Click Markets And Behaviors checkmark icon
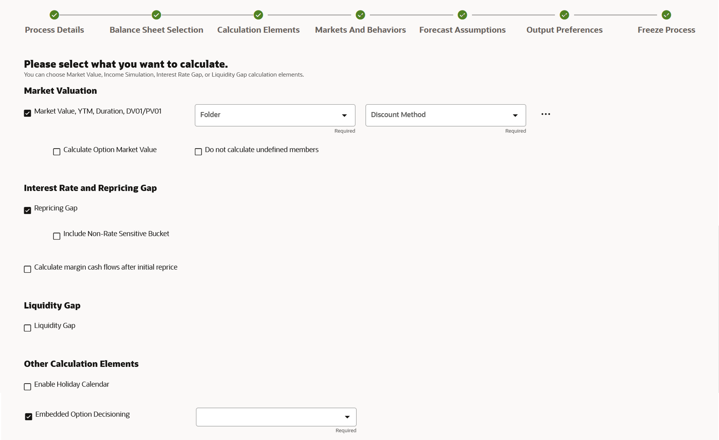The height and width of the screenshot is (440, 719). (x=360, y=15)
